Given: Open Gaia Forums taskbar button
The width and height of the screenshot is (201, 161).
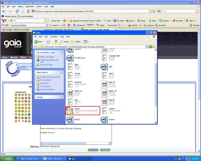Looking at the screenshot, I should click(29, 159).
